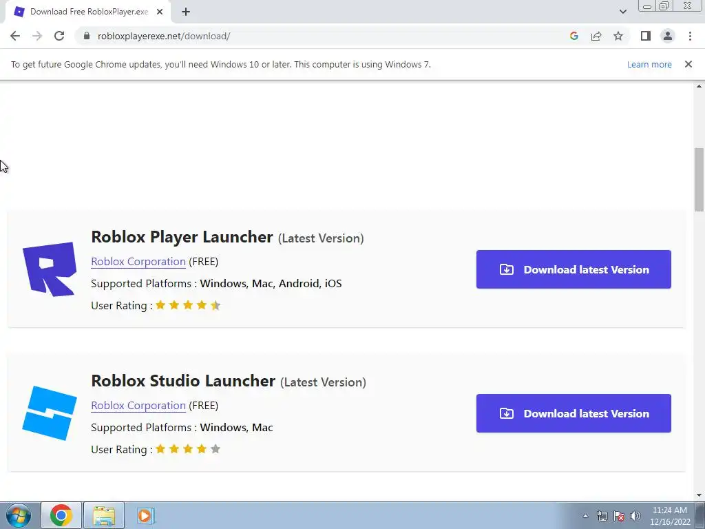Viewport: 705px width, 529px height.
Task: Open the Chrome profile avatar
Action: pyautogui.click(x=668, y=36)
